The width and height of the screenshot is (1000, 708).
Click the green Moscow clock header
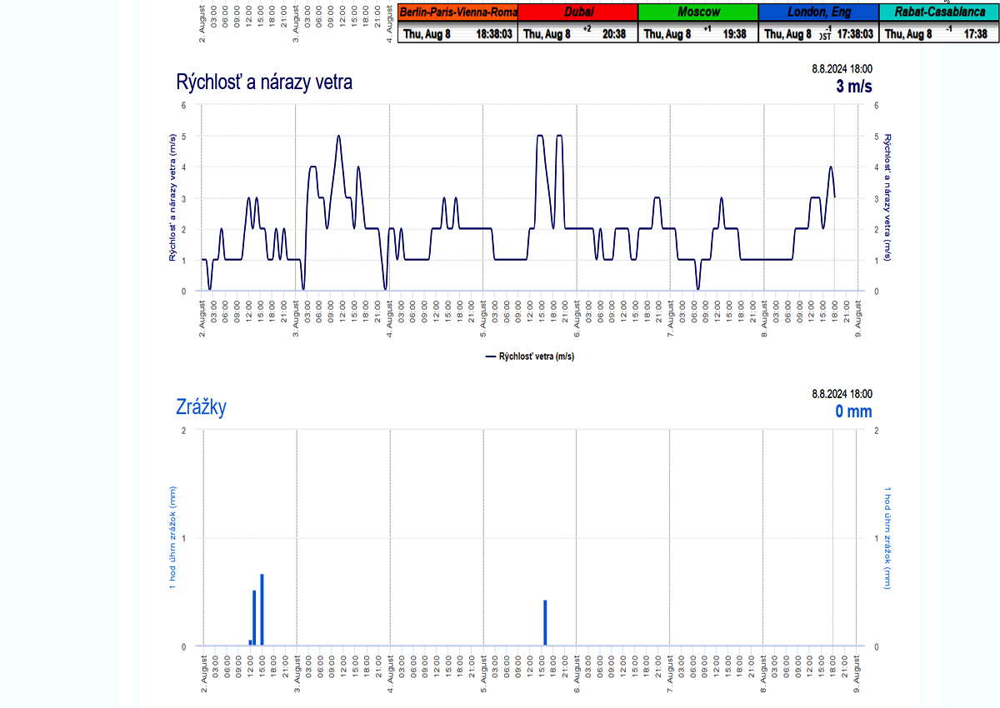pos(698,12)
